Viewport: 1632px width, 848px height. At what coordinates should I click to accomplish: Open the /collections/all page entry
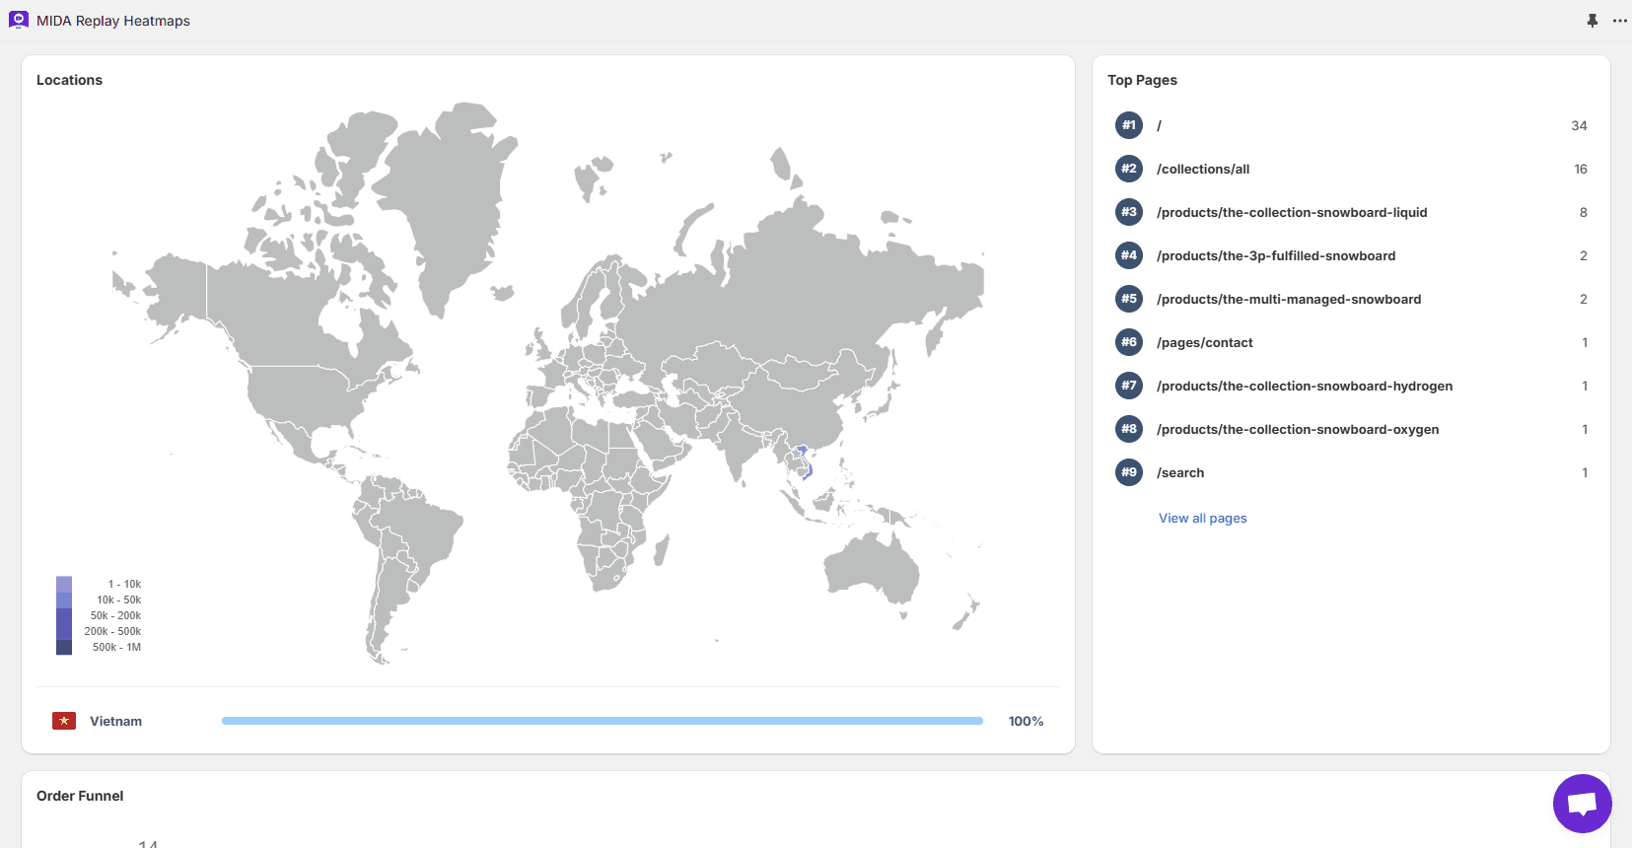point(1203,169)
